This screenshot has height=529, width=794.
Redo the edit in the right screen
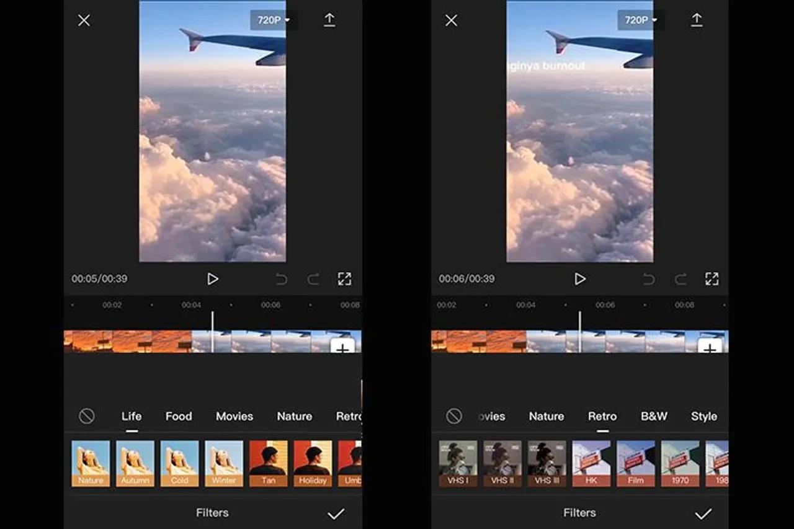tap(680, 279)
